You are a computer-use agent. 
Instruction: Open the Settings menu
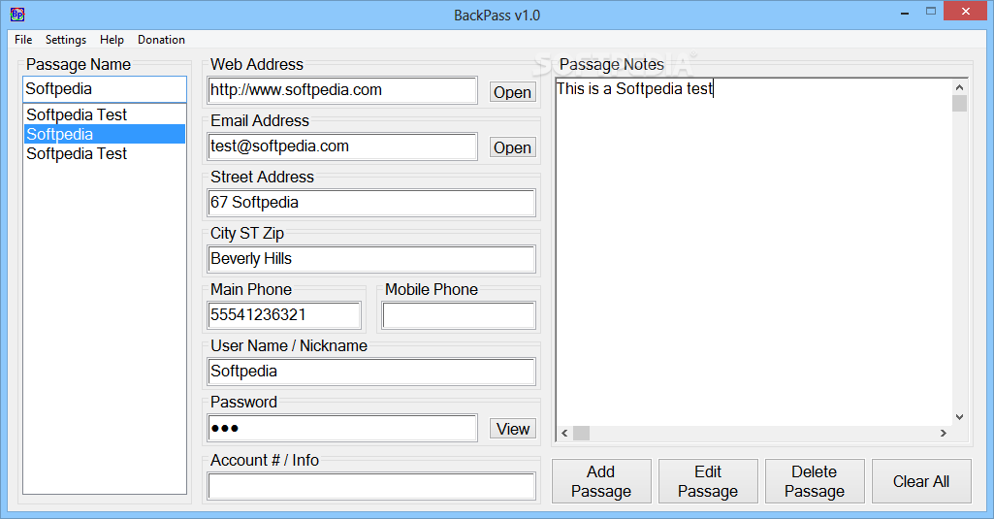pos(66,40)
